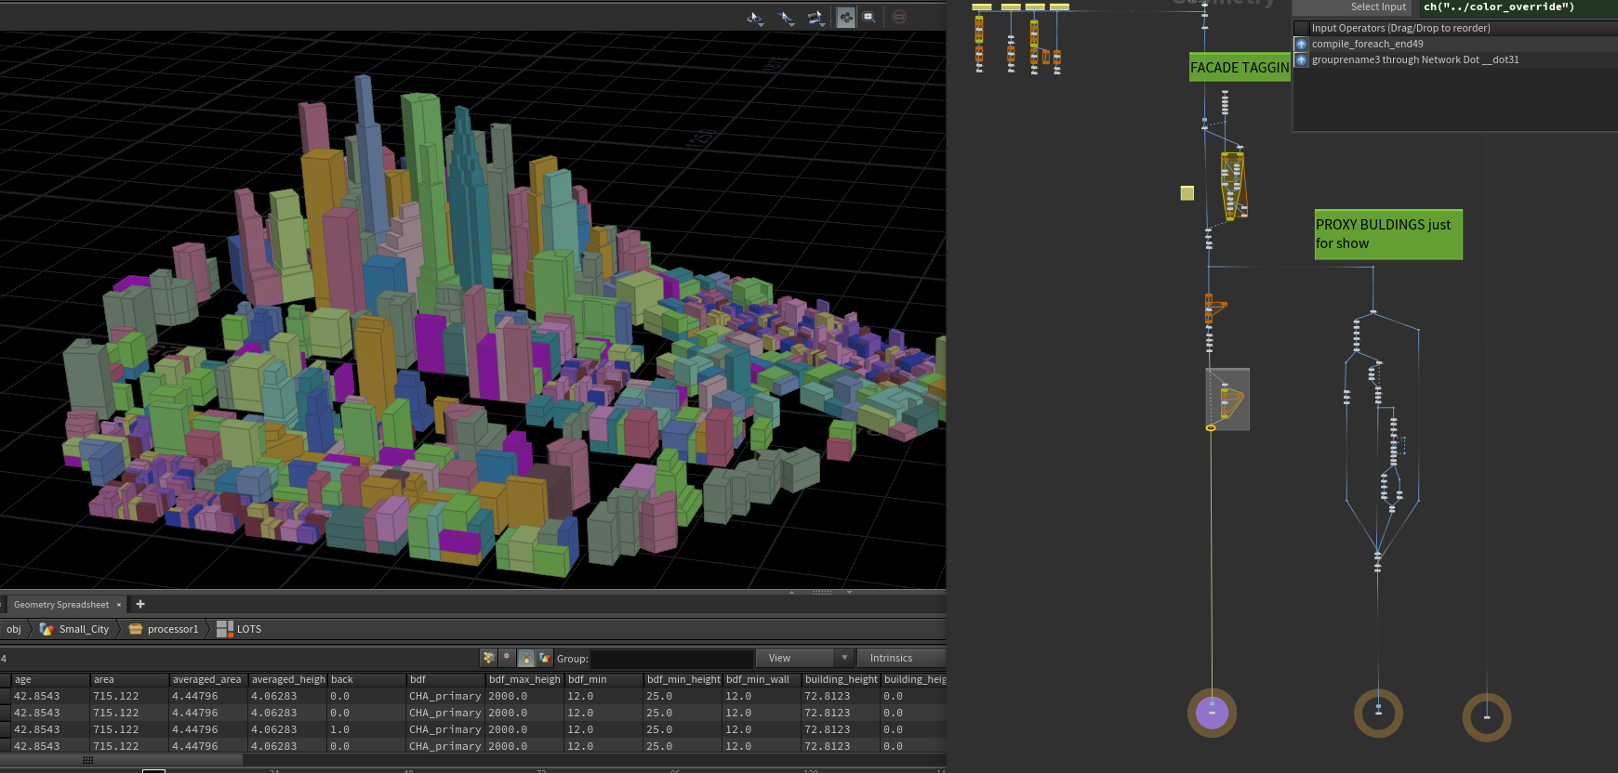Click the Group filter input field

click(x=670, y=659)
